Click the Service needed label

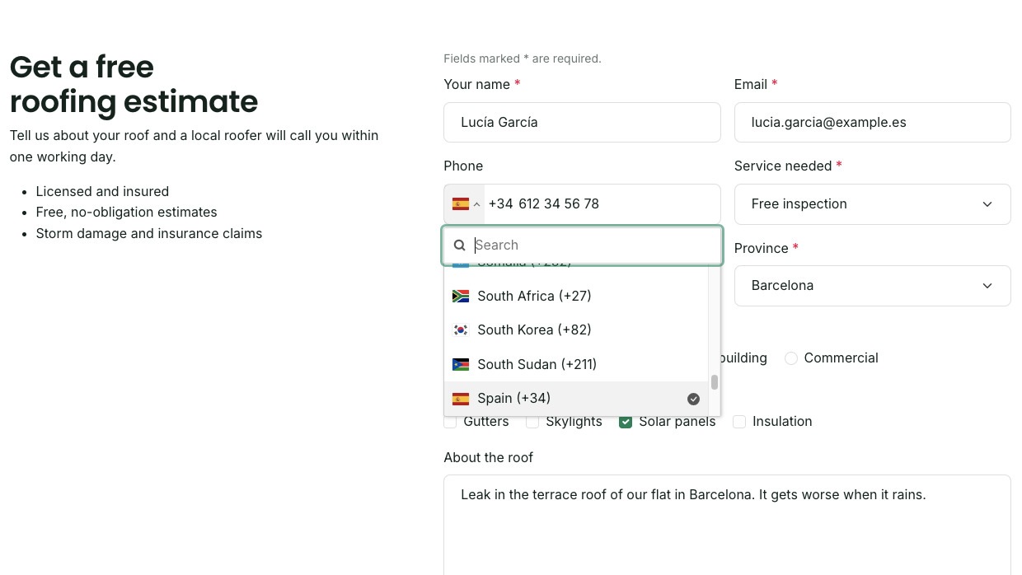tap(788, 166)
